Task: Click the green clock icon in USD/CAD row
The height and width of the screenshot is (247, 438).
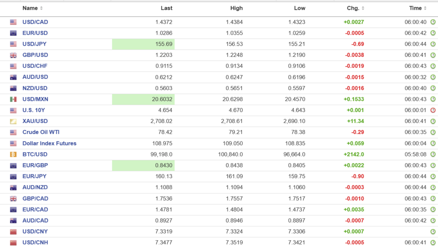Action: point(432,22)
